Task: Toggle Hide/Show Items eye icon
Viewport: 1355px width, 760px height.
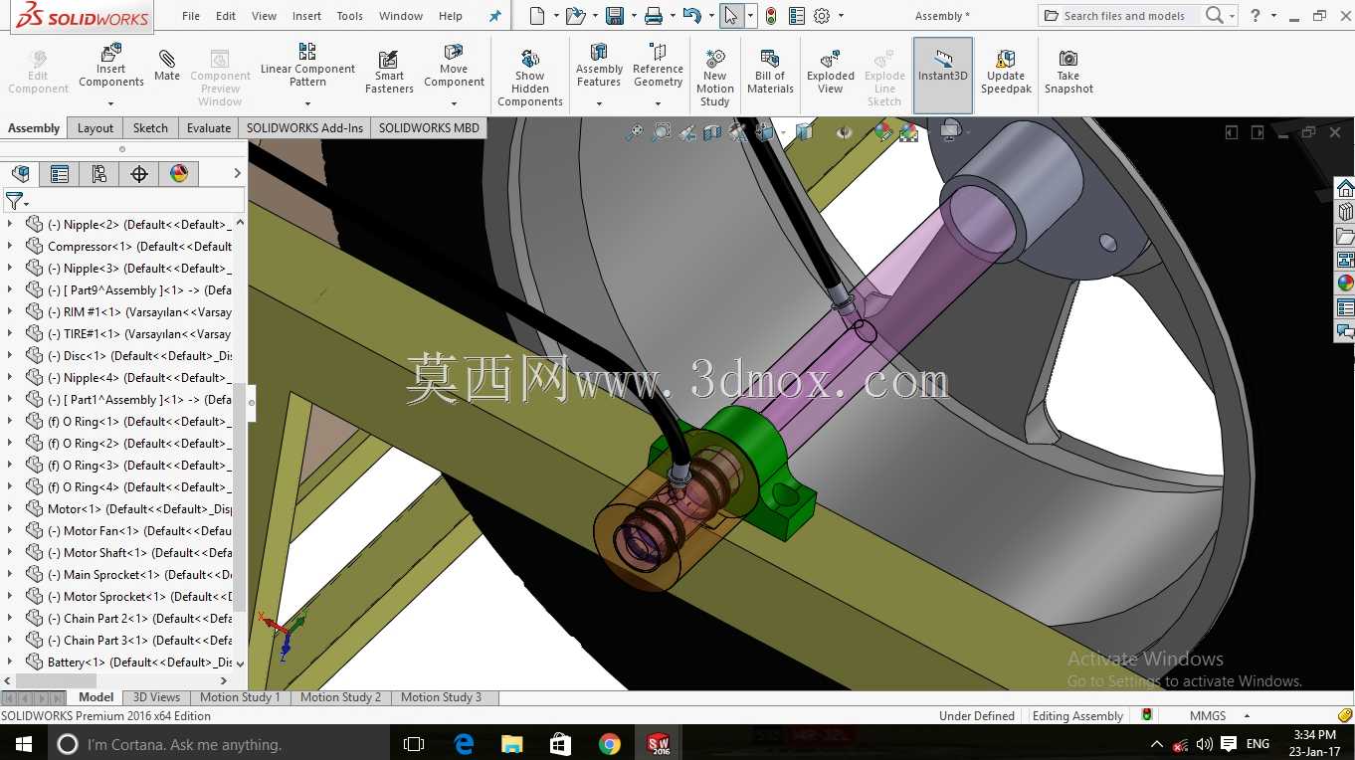Action: (845, 132)
